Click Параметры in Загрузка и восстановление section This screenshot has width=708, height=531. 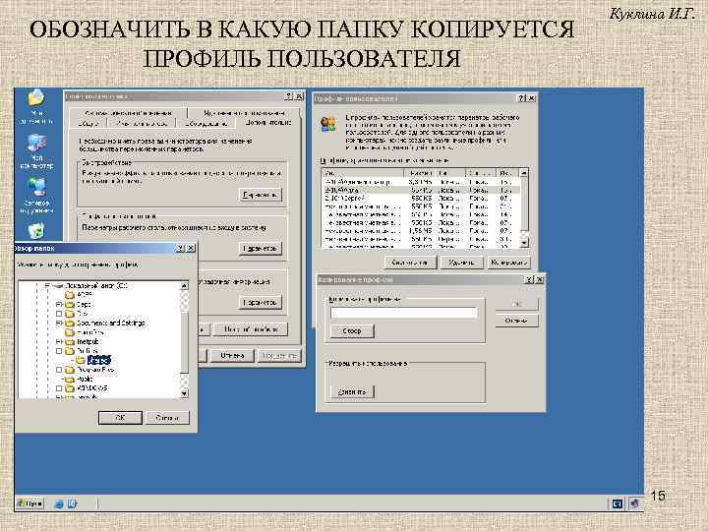[260, 302]
